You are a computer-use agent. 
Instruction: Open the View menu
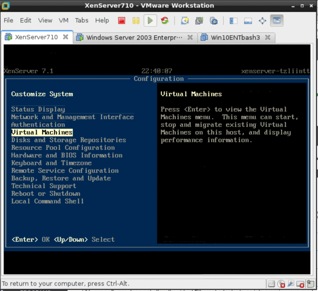[45, 20]
